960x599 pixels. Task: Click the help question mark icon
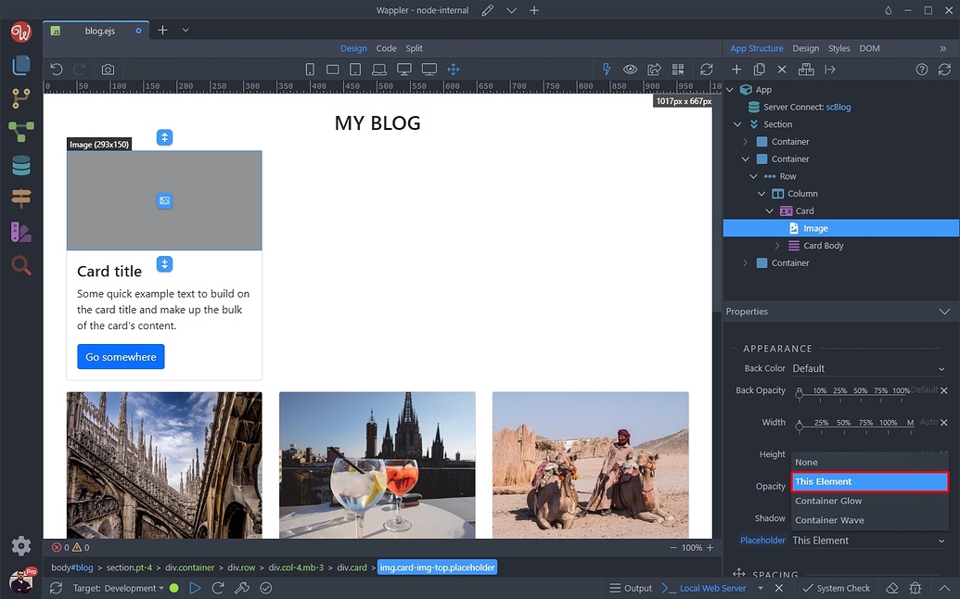(x=921, y=69)
